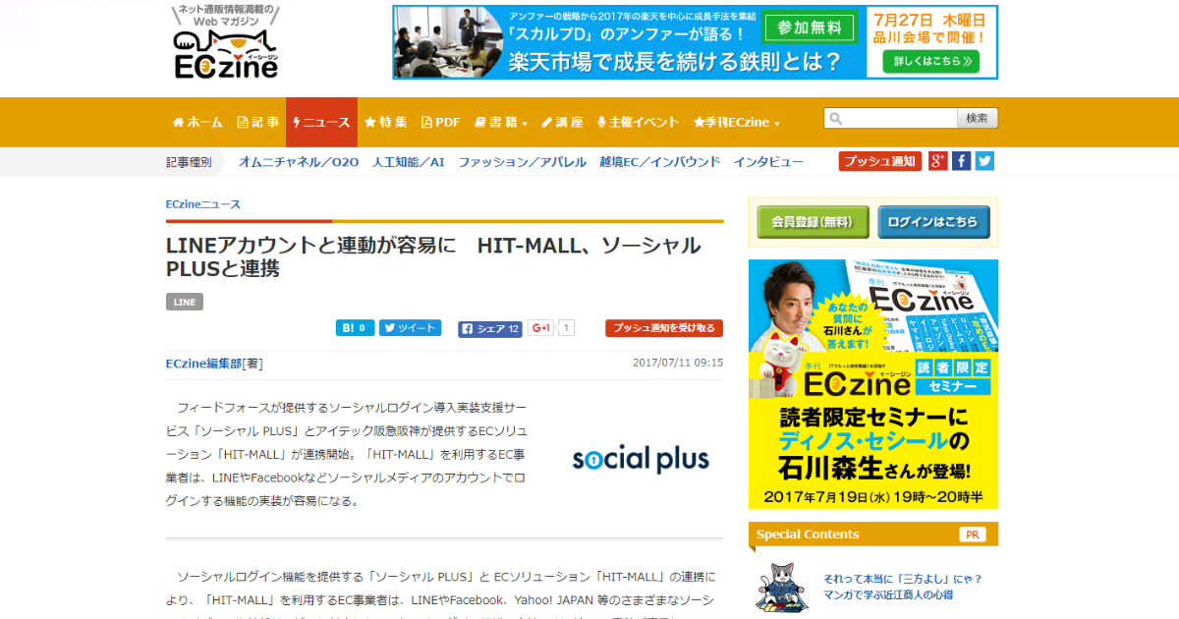Open the 記事 navigation item

pyautogui.click(x=258, y=123)
